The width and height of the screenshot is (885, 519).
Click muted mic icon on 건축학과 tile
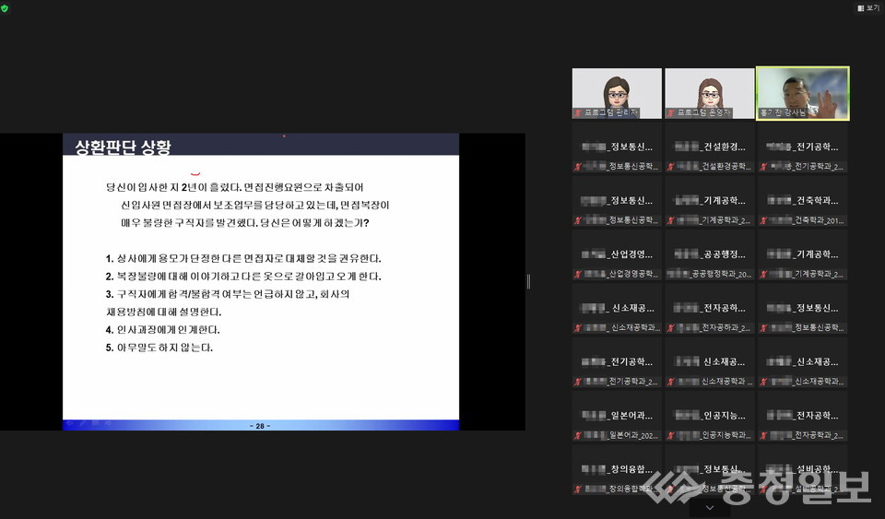763,220
